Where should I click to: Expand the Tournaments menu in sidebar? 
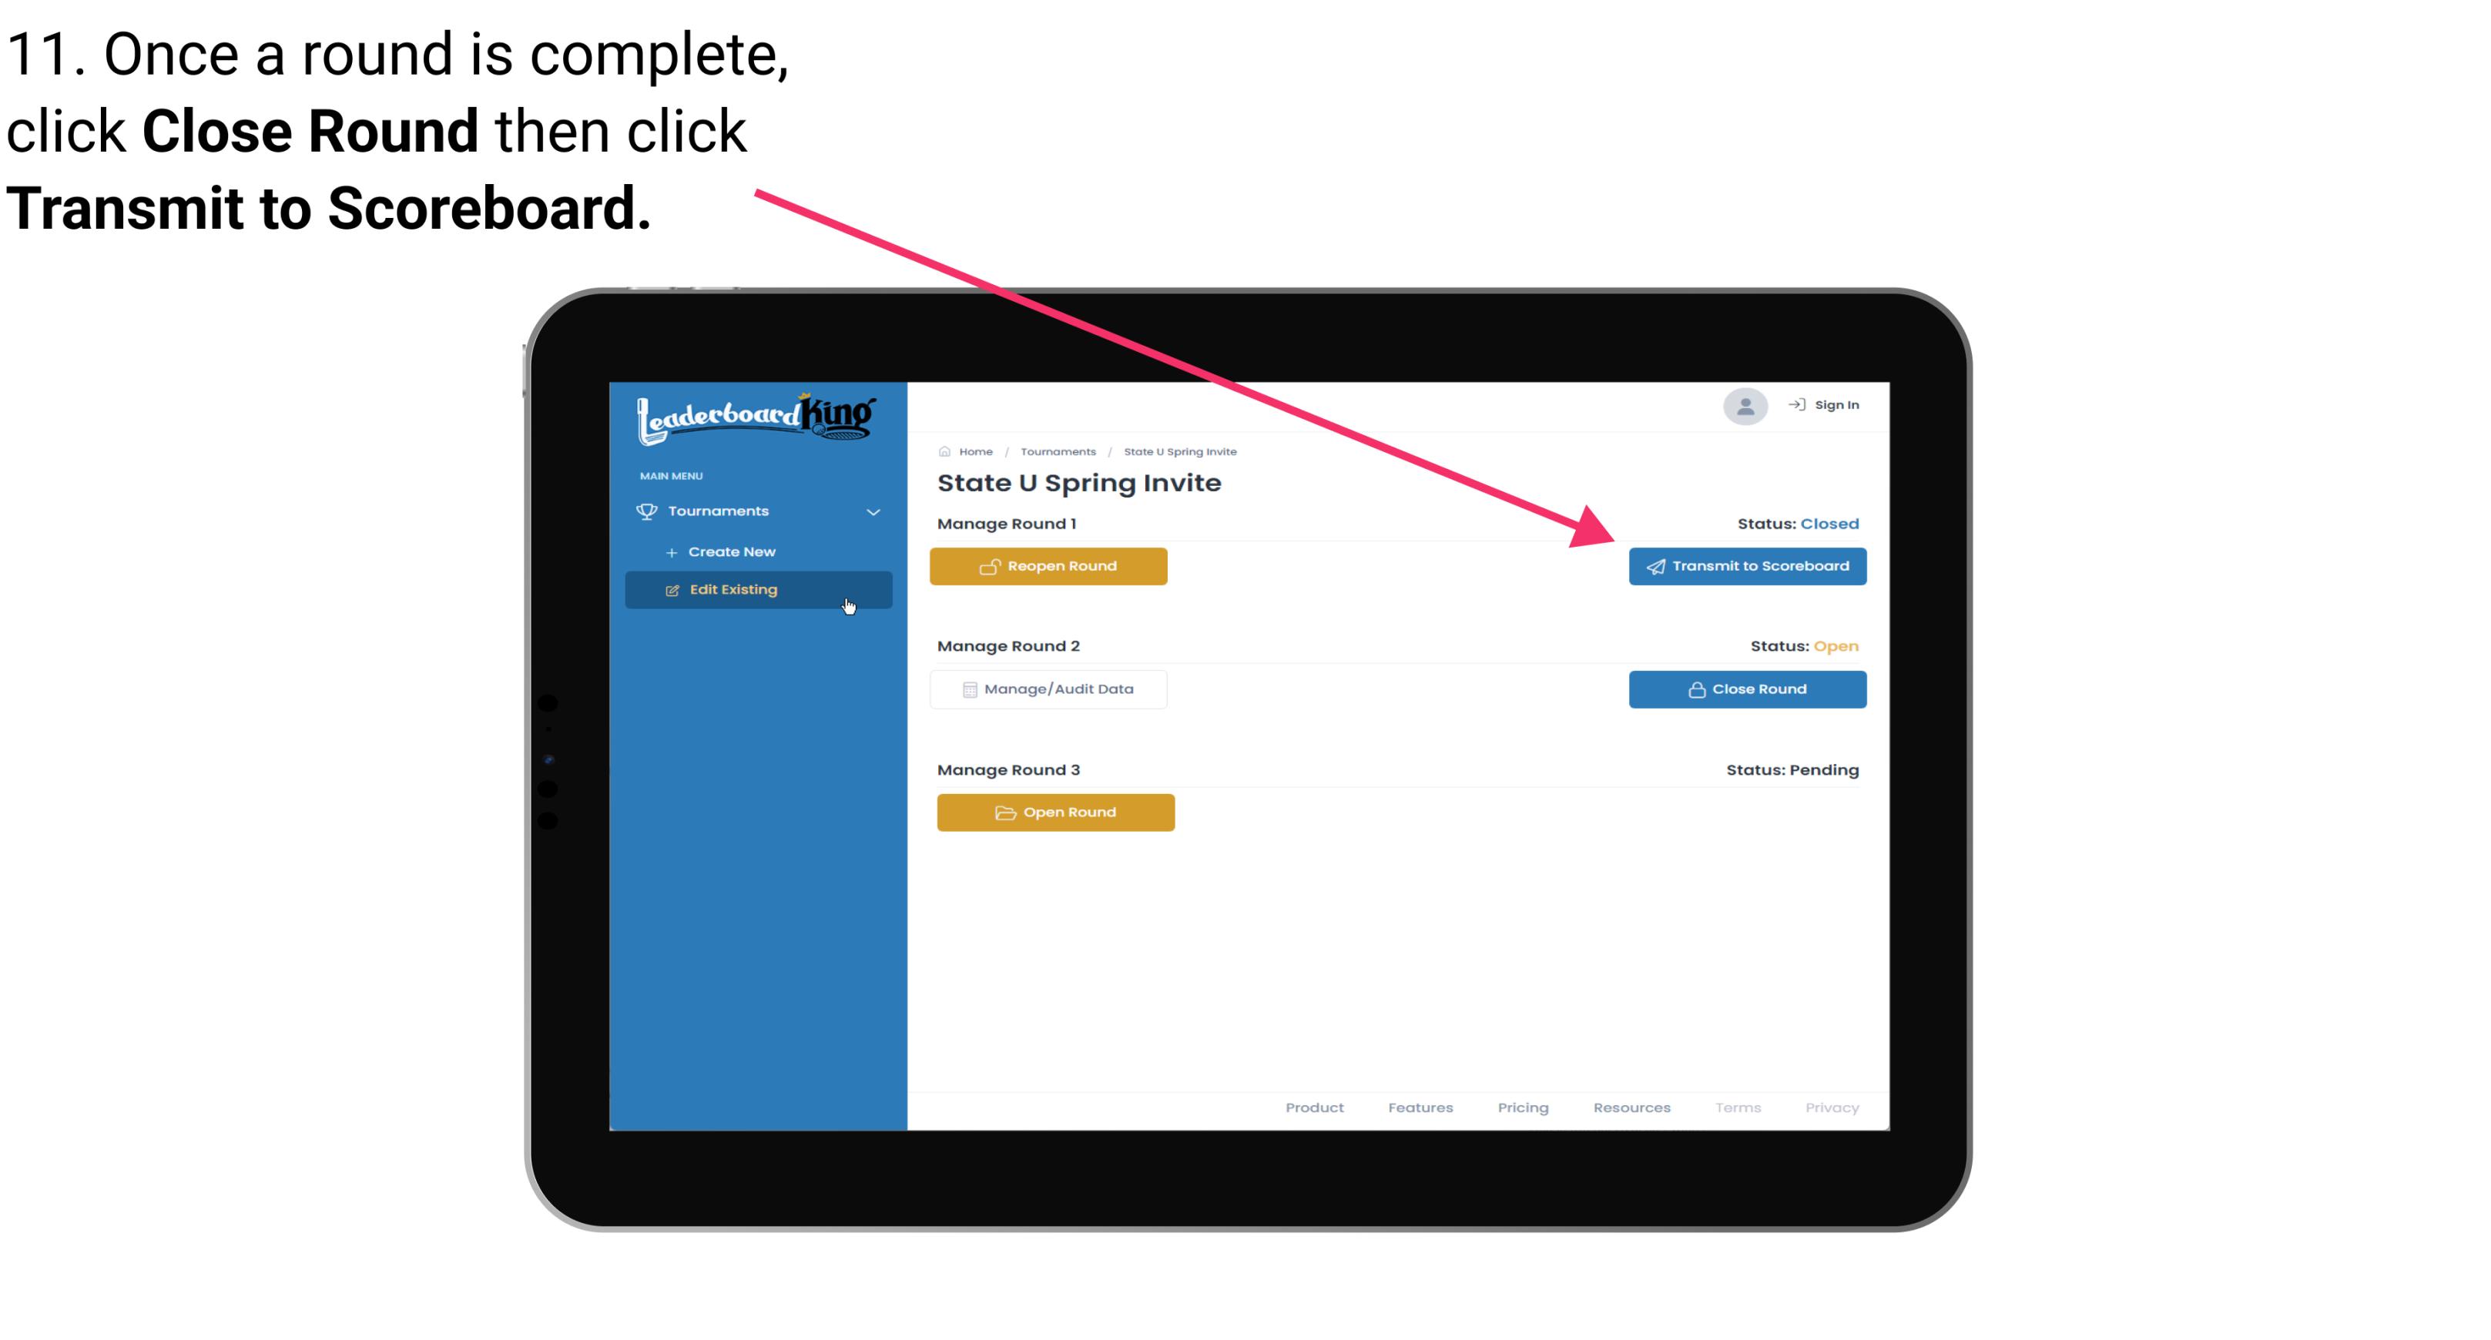pos(759,511)
